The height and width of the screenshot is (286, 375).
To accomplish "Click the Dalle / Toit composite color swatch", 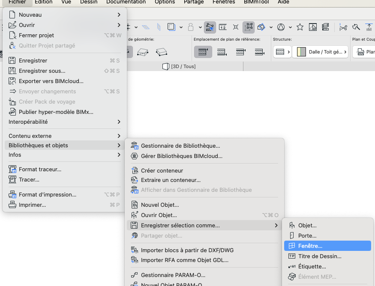I will point(301,52).
